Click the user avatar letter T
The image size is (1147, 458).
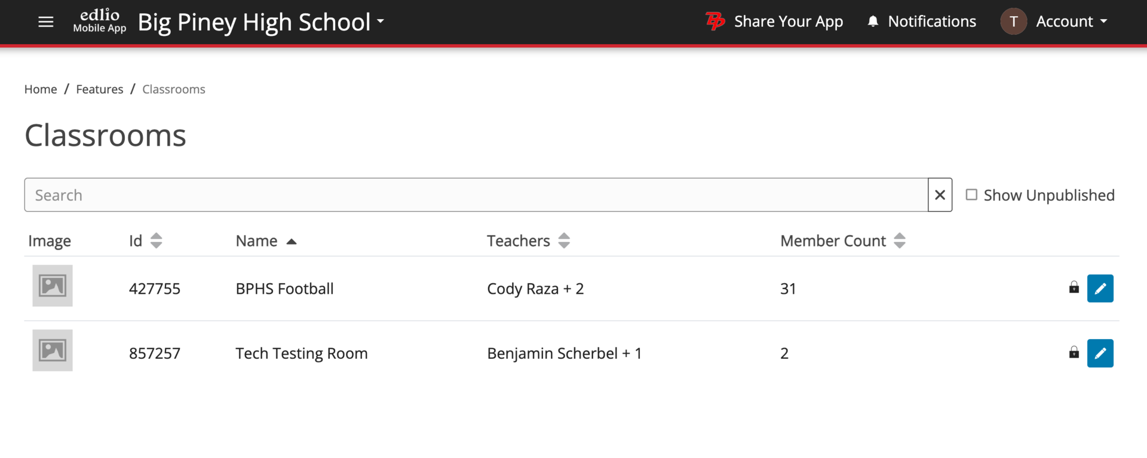(1013, 21)
